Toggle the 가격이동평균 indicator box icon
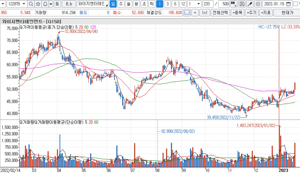Screen dimensions: 300x173 (21, 27)
